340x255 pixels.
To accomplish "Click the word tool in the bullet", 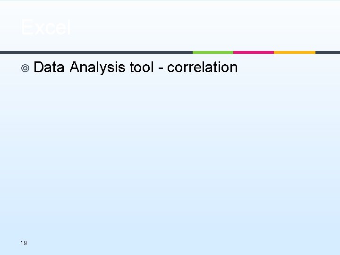I will pyautogui.click(x=141, y=68).
